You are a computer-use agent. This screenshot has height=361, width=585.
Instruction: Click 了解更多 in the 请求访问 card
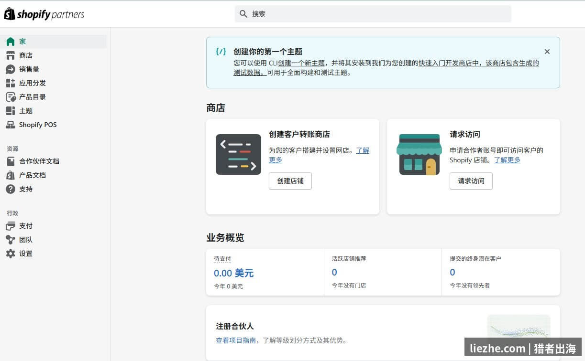tap(507, 160)
